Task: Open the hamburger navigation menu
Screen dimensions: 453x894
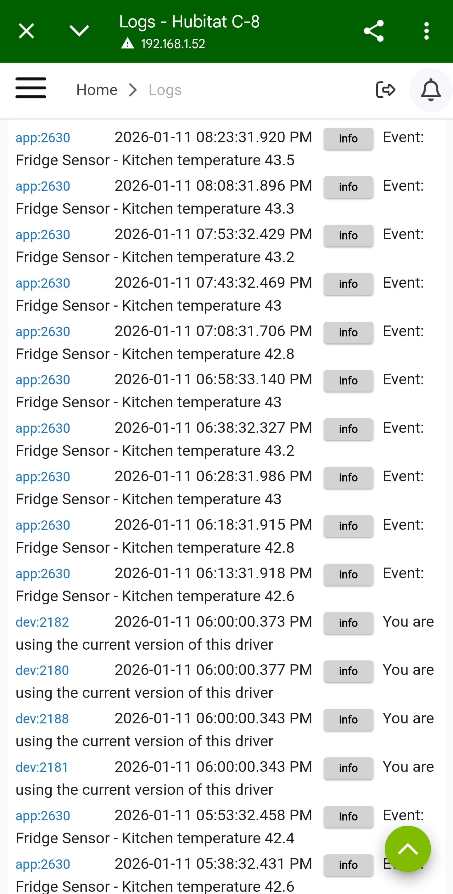Action: 31,88
